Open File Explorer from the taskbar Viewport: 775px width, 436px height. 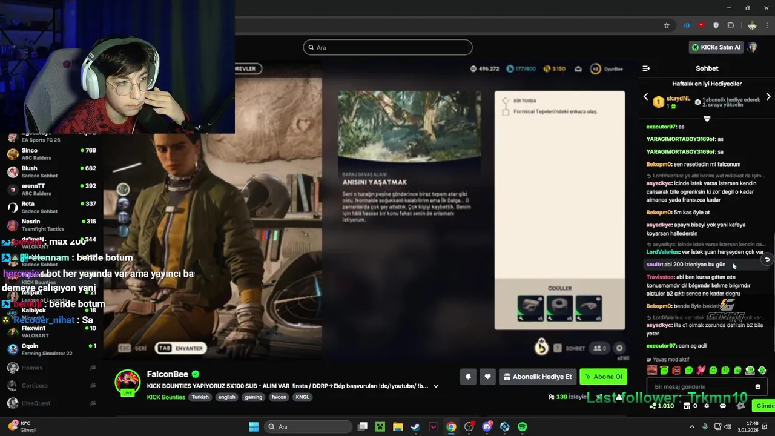pos(398,427)
